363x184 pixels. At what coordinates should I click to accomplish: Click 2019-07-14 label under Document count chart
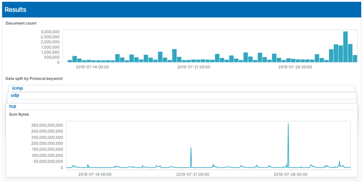92,67
